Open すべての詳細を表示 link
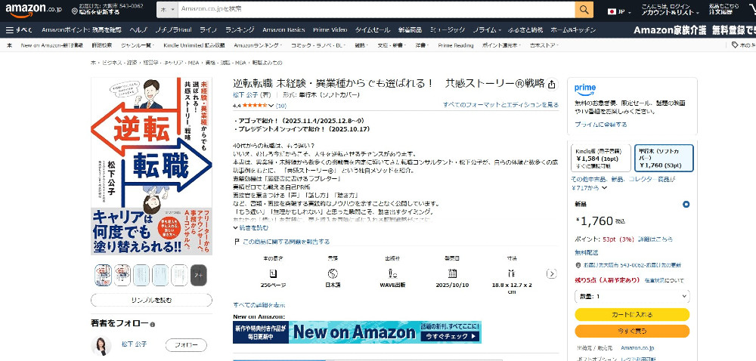Screen dimensions: 756x361 pyautogui.click(x=259, y=305)
